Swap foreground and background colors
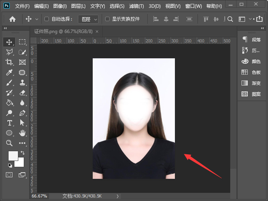This screenshot has height=201, width=268. 23,152
